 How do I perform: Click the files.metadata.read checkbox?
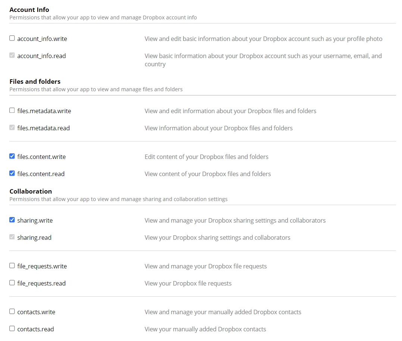tap(12, 128)
